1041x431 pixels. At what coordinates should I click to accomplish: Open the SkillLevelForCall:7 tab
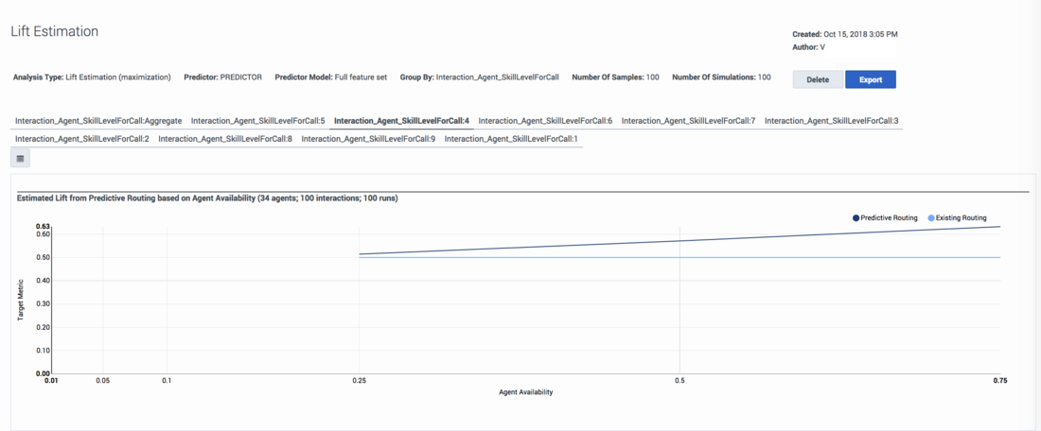(x=688, y=121)
